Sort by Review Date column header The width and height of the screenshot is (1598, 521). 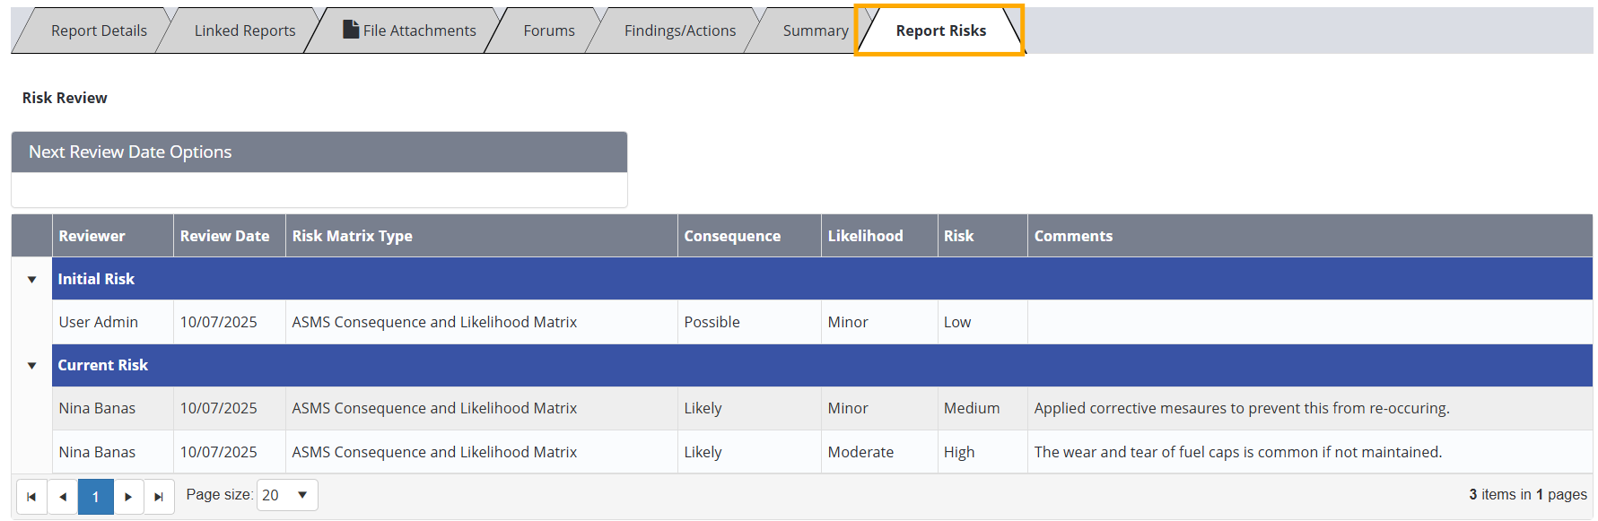pos(224,236)
